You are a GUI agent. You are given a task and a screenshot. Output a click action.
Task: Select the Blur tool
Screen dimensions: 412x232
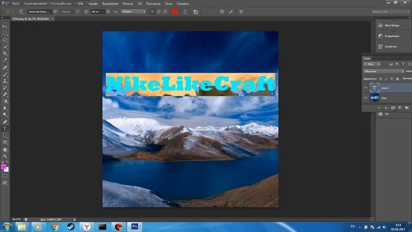[5, 108]
